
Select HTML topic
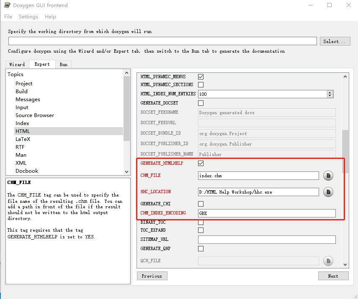click(69, 131)
